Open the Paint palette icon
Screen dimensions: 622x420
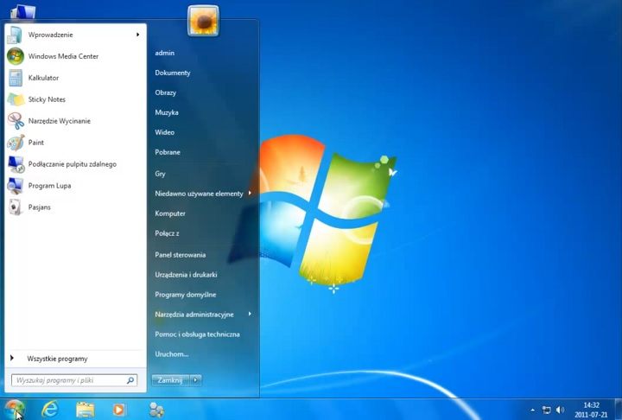click(16, 143)
